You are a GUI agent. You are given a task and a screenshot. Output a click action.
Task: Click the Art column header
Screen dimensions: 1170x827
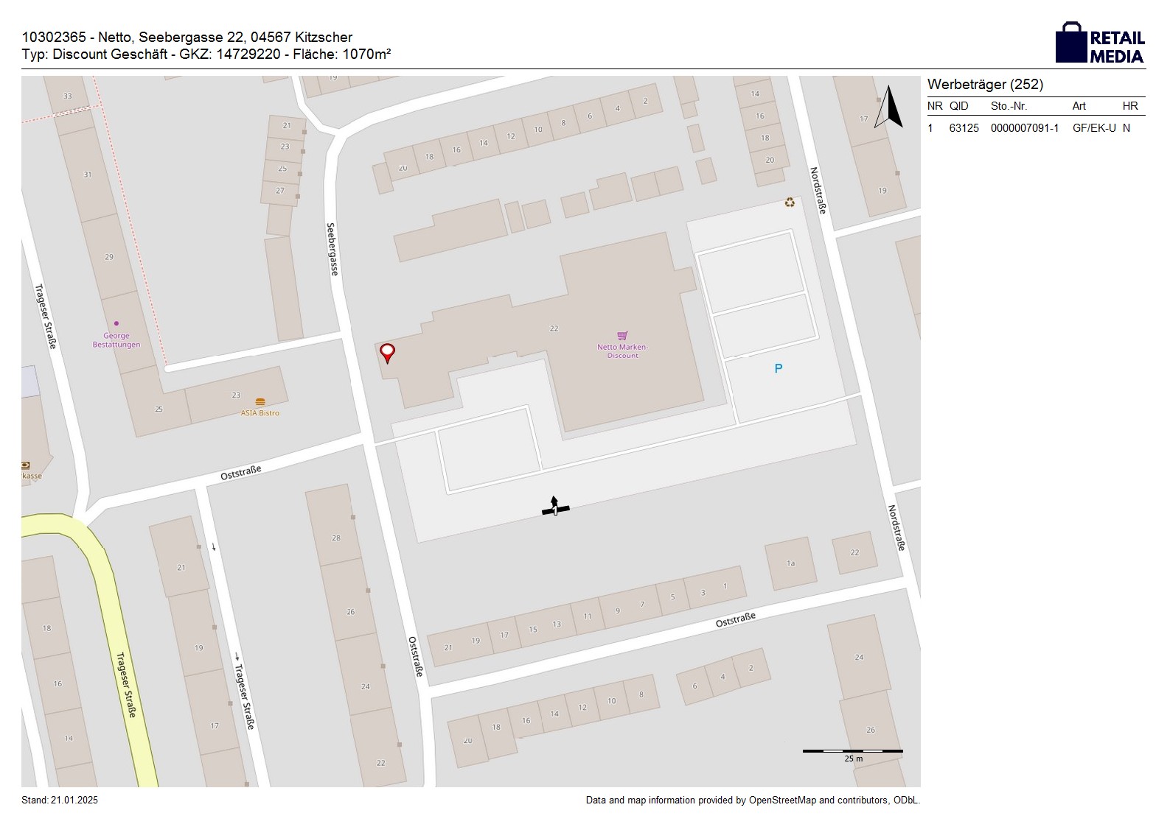coord(1079,106)
